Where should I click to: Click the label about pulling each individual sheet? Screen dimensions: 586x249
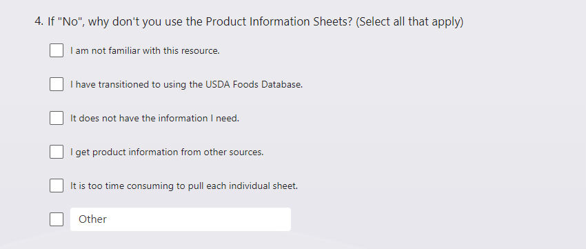tap(184, 186)
